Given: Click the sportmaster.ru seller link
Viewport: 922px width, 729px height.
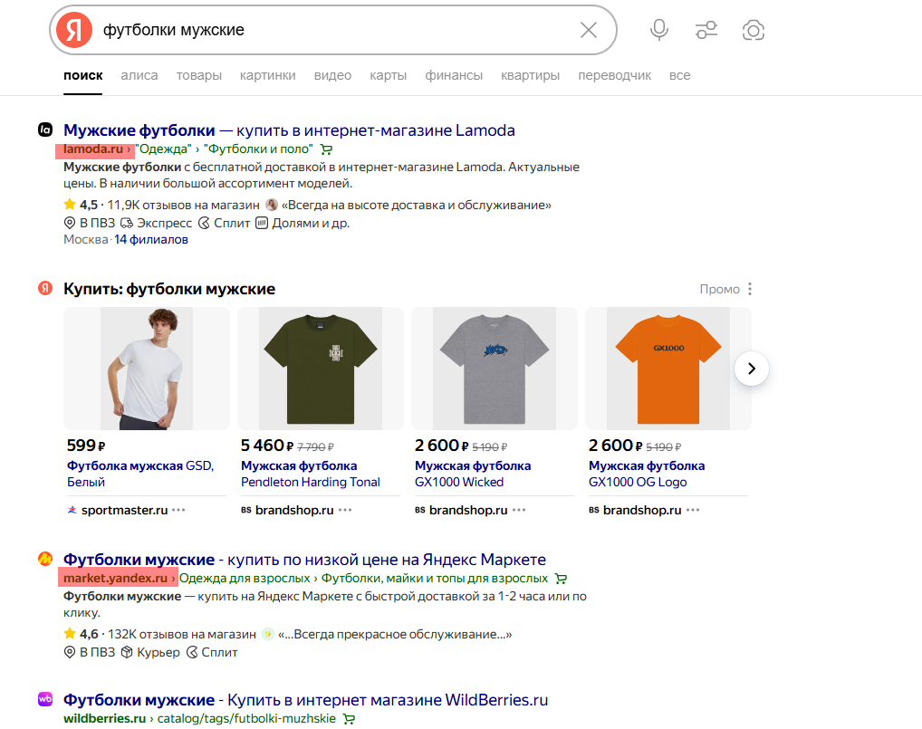Looking at the screenshot, I should point(125,511).
